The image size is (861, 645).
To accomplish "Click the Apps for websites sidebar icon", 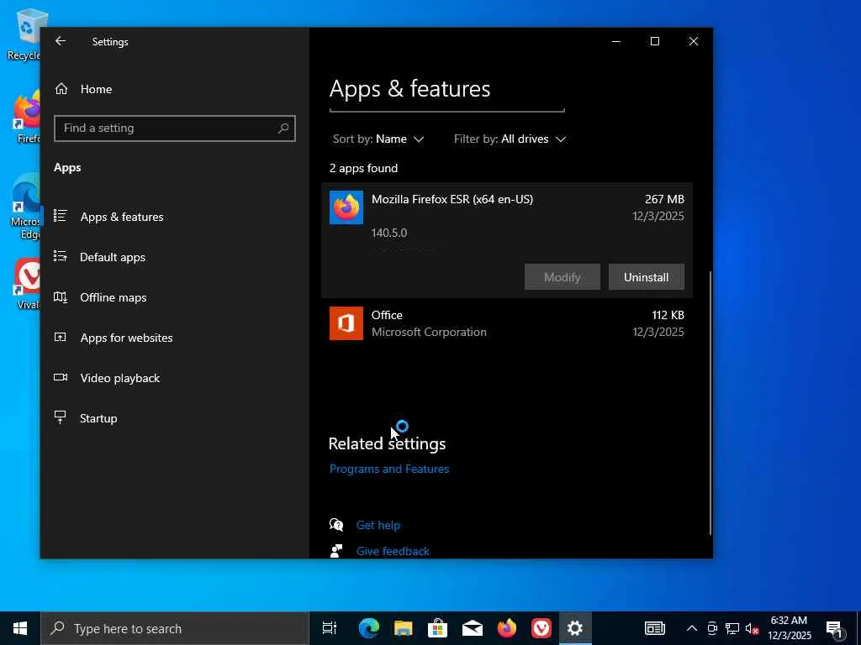I will coord(61,337).
